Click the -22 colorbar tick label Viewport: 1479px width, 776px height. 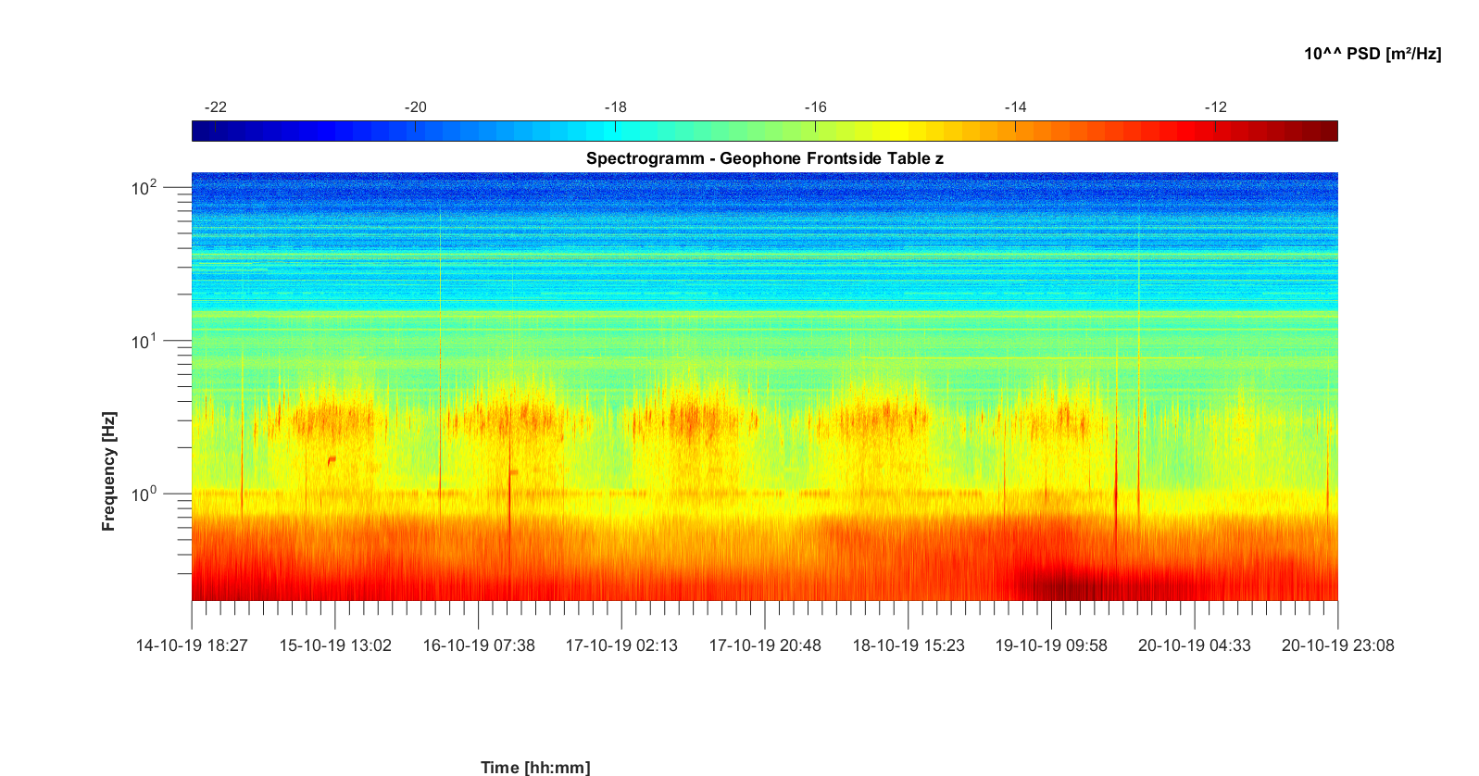coord(215,107)
